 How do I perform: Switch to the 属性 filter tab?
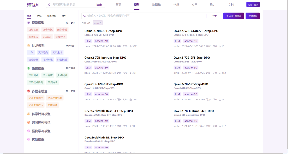click(39, 16)
